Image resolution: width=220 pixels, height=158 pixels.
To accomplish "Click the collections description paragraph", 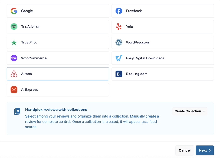I will 92,121.
